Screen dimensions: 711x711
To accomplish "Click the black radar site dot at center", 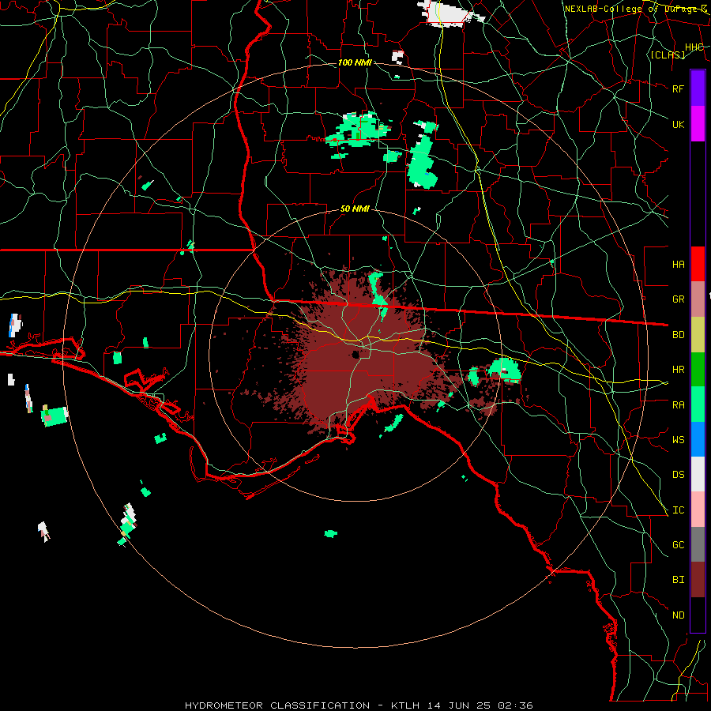I will (355, 355).
